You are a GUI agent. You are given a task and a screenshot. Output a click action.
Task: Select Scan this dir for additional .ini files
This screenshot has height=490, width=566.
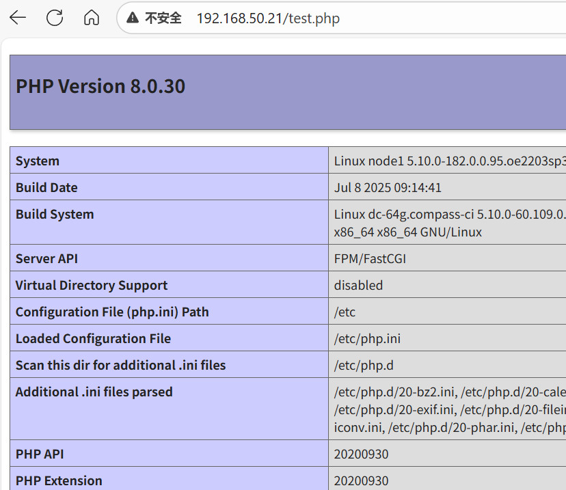[120, 365]
